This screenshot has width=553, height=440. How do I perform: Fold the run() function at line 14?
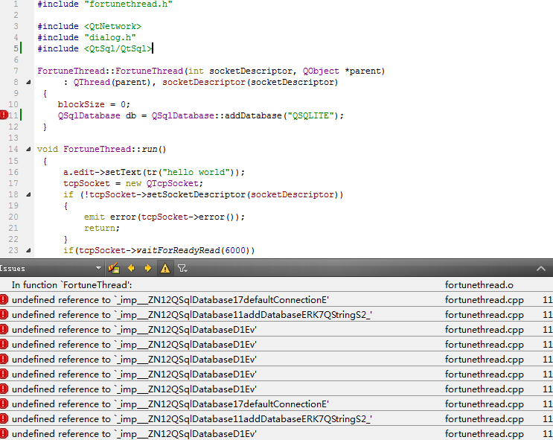coord(28,149)
